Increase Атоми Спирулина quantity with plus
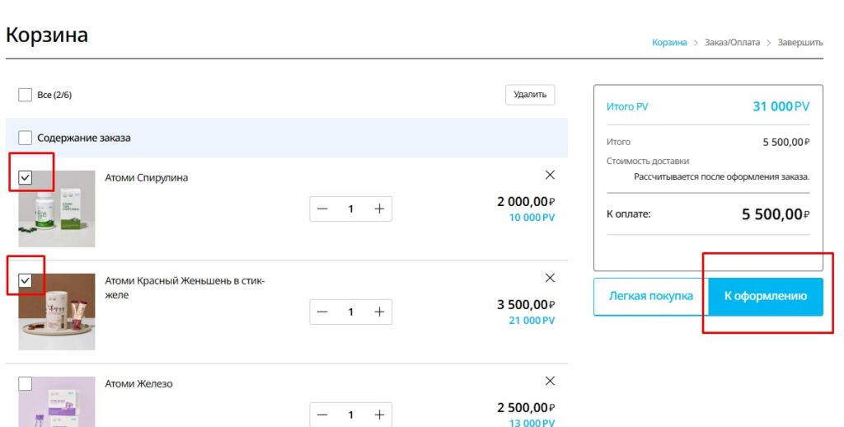Image resolution: width=844 pixels, height=427 pixels. (x=379, y=209)
